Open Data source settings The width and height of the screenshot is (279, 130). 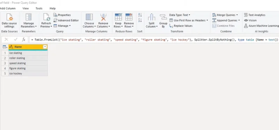pos(9,21)
